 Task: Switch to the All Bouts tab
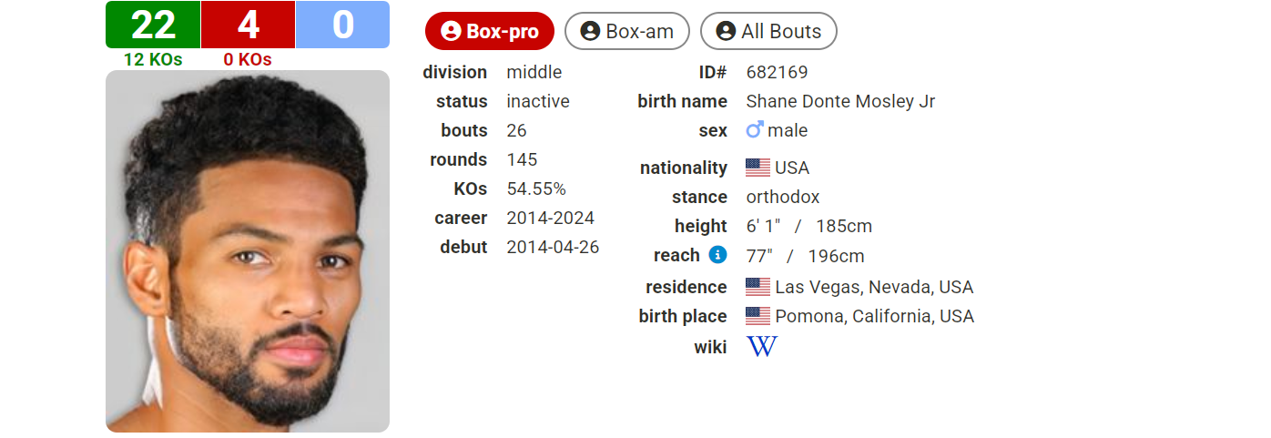[x=768, y=31]
